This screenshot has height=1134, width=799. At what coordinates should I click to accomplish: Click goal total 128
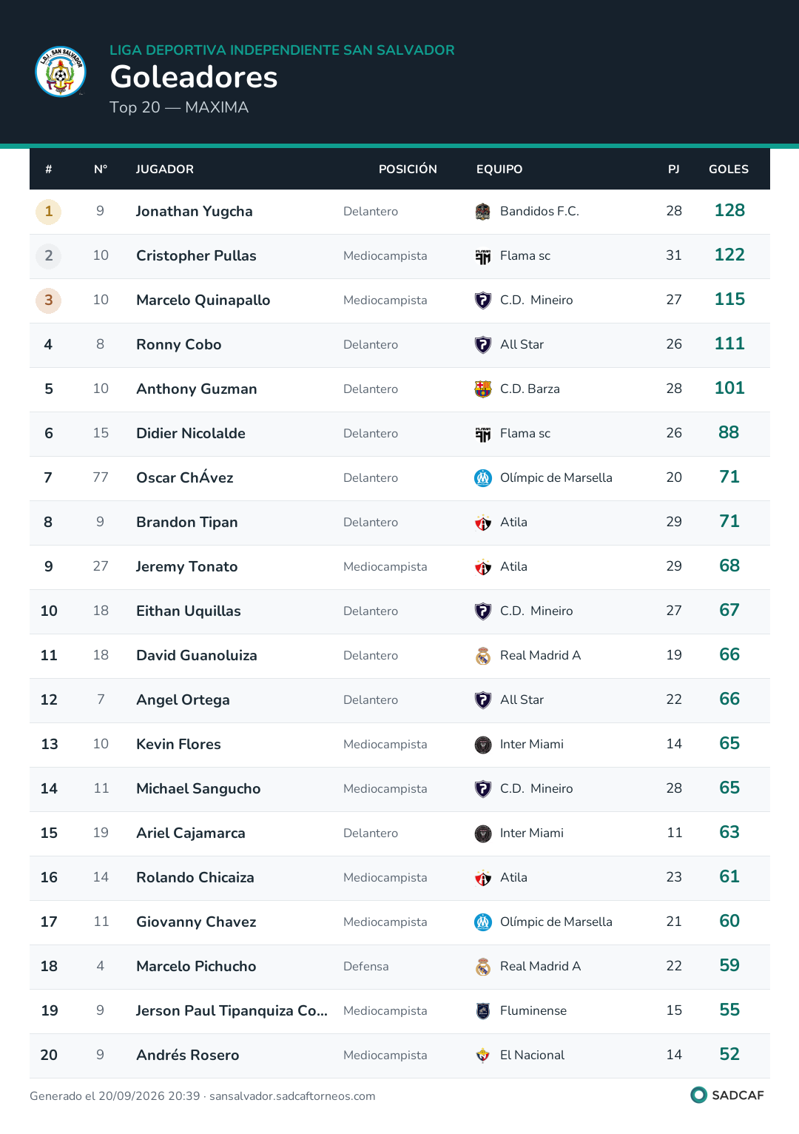[x=729, y=211]
